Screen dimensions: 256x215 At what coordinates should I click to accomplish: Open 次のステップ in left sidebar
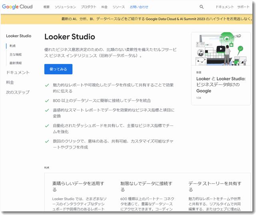click(18, 92)
